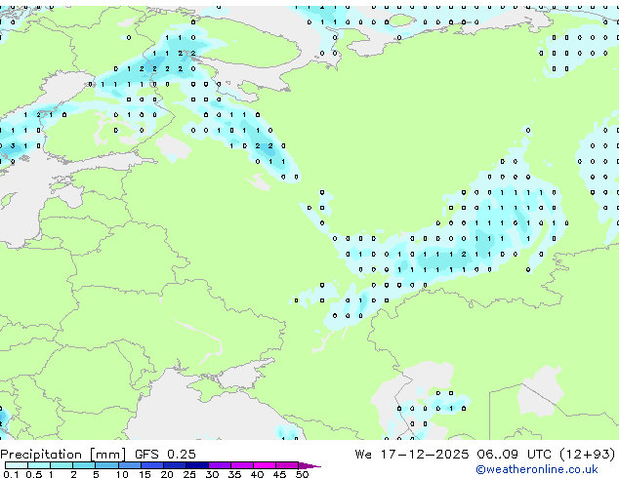Click the 40–45 mm magenta legend swatch
The width and height of the screenshot is (619, 478).
(265, 465)
